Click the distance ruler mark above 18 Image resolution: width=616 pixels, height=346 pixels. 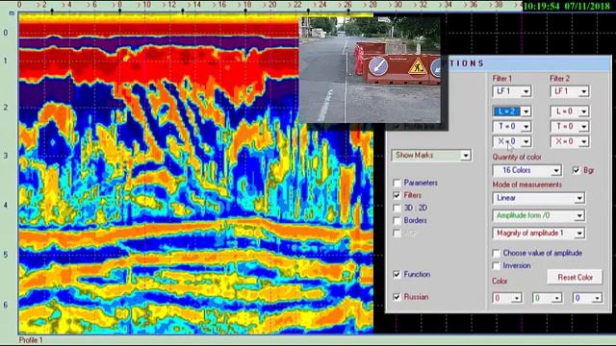coord(245,12)
